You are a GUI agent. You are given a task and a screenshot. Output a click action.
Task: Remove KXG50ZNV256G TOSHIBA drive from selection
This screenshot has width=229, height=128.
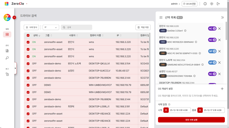tap(219, 74)
